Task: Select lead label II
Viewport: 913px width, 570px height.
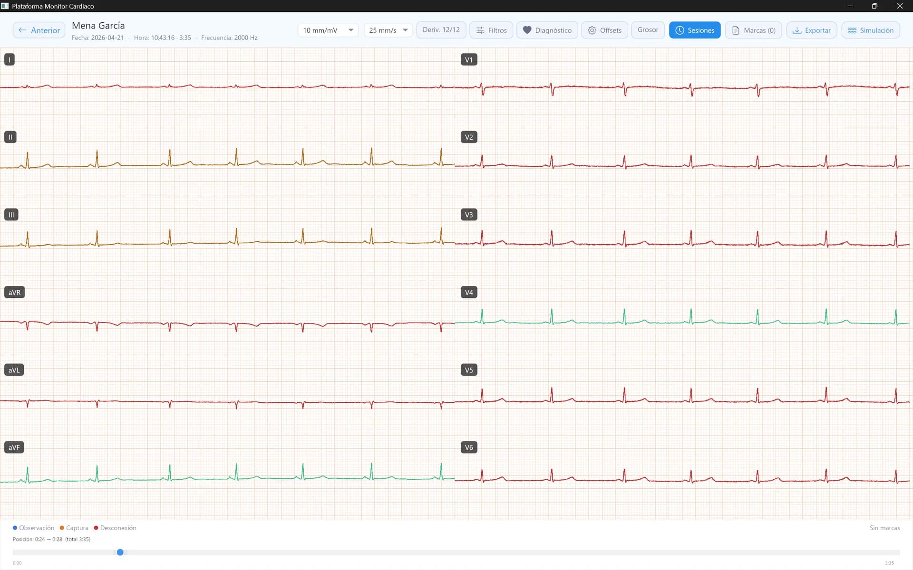Action: (x=10, y=137)
